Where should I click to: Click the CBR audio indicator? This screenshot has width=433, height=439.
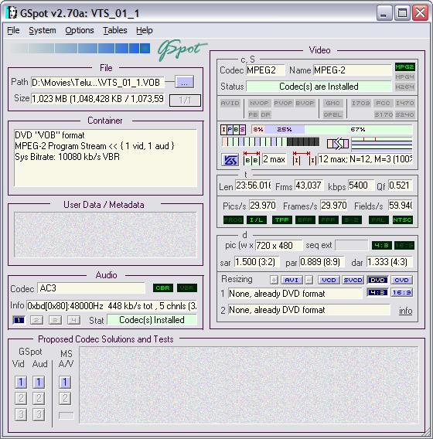click(x=162, y=288)
